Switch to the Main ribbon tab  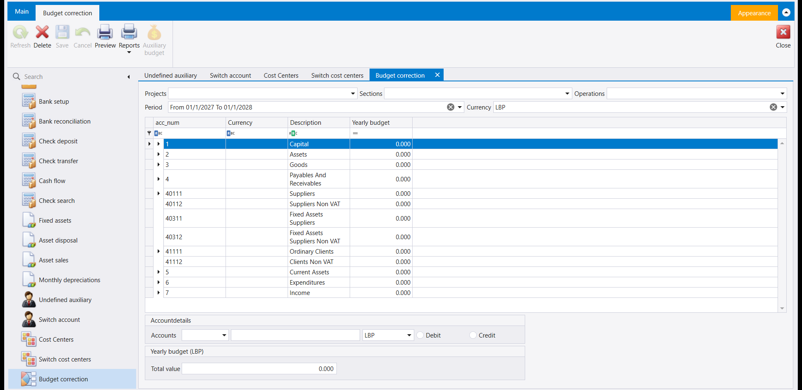22,12
